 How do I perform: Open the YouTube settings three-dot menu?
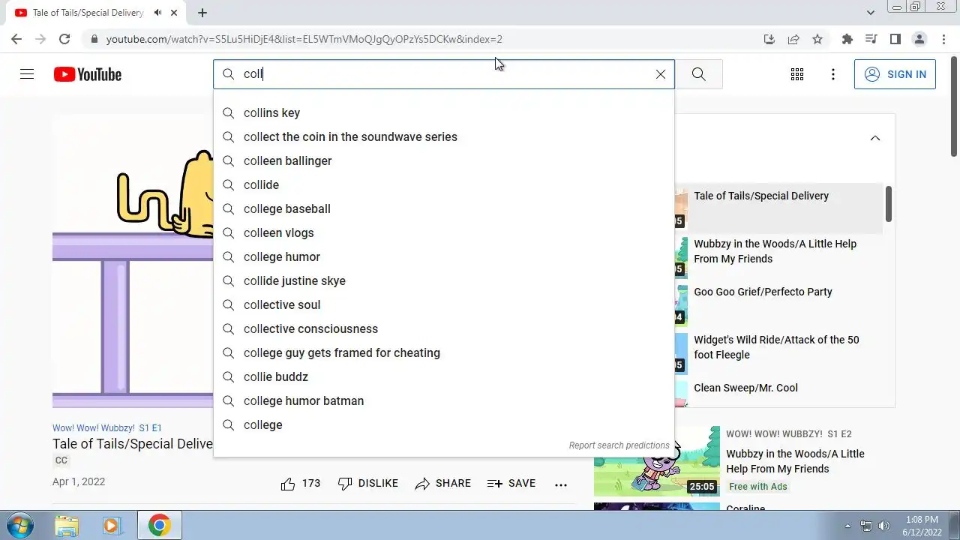pyautogui.click(x=833, y=74)
